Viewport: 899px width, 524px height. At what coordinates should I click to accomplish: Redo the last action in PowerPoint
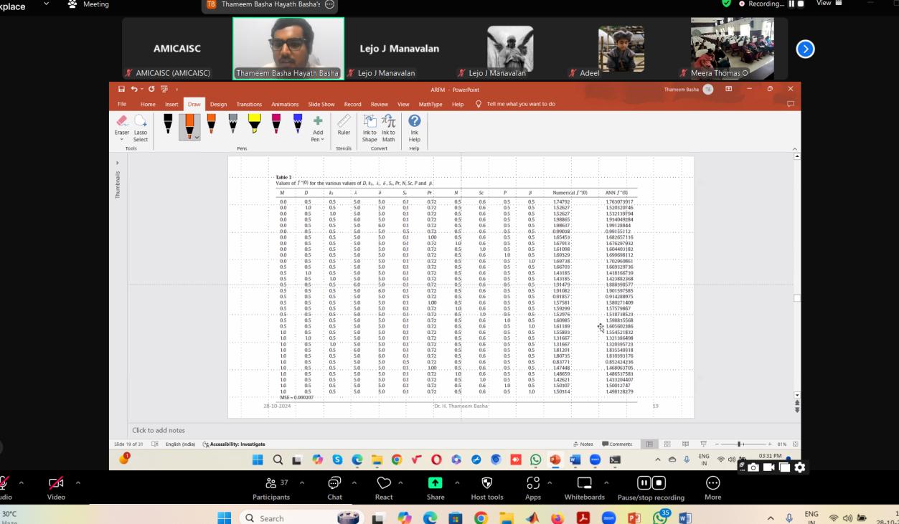coord(151,89)
